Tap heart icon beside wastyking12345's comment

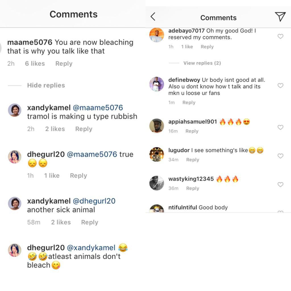point(280,184)
